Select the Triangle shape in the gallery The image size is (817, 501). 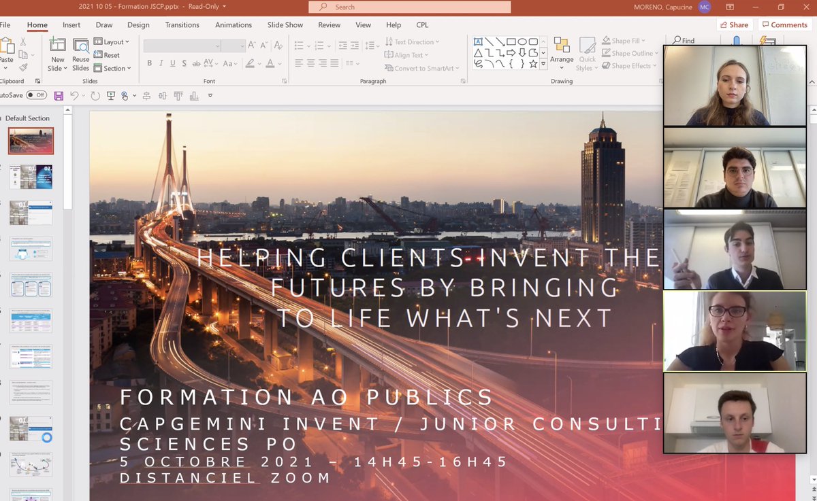(x=478, y=52)
